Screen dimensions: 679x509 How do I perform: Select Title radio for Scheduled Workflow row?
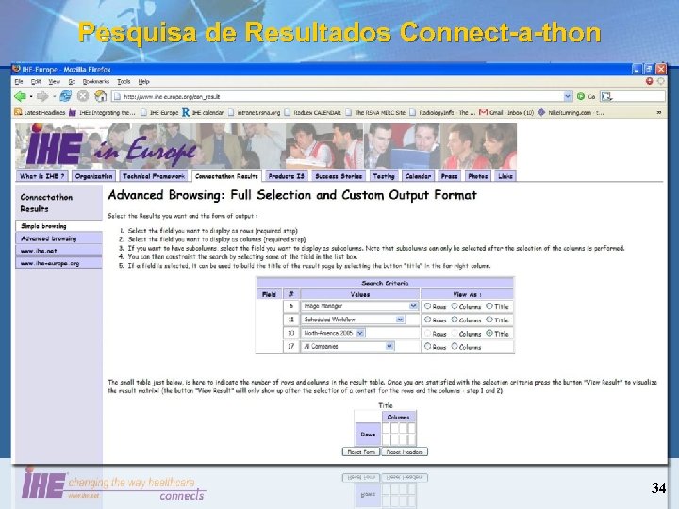point(489,320)
